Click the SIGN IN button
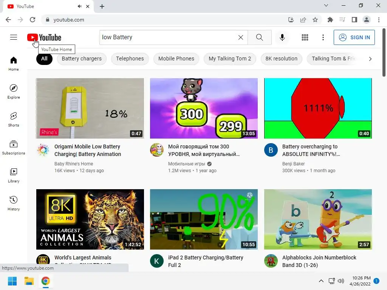Image resolution: width=387 pixels, height=290 pixels. 354,37
